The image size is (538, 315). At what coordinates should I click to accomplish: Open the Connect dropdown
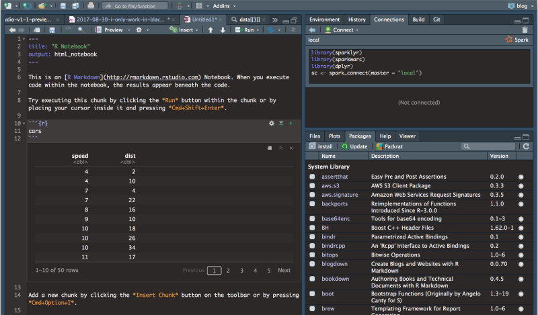pos(342,30)
